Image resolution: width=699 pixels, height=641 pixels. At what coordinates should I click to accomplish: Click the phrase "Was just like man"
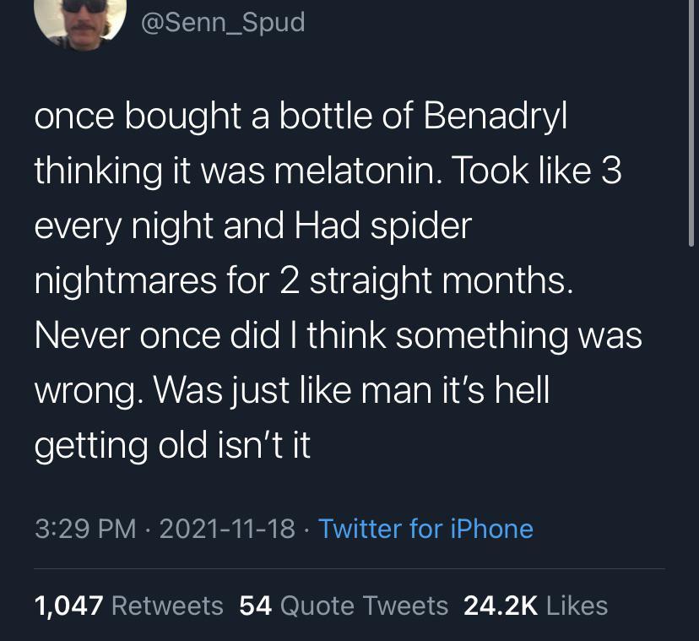tap(293, 391)
